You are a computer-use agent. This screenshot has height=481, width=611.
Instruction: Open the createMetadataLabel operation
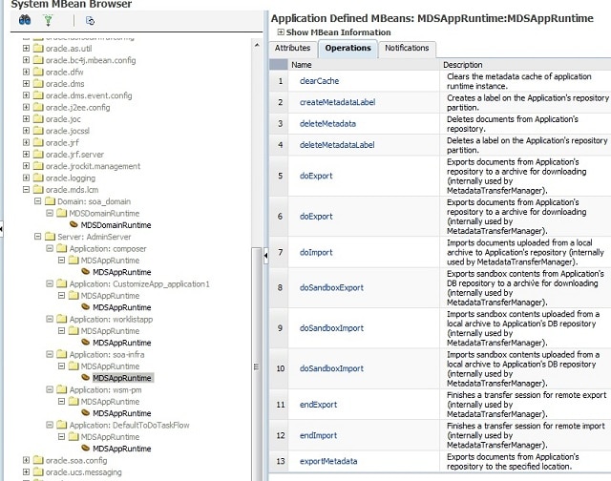point(337,102)
